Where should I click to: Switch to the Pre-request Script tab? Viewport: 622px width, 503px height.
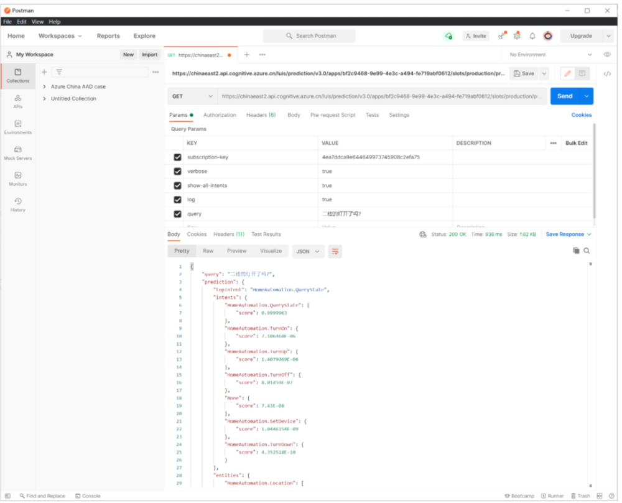point(332,115)
